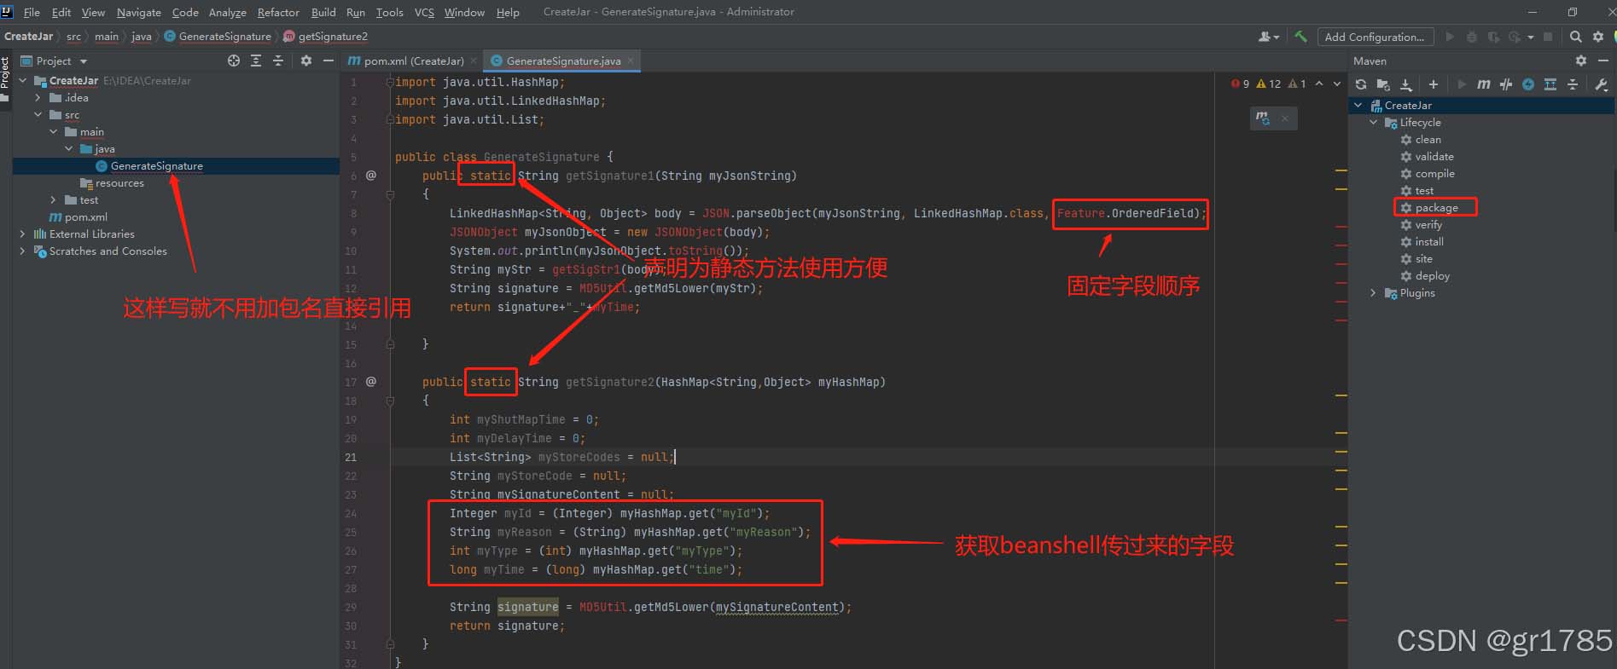Open Maven Settings wrench icon
The height and width of the screenshot is (669, 1617).
coord(1601,84)
